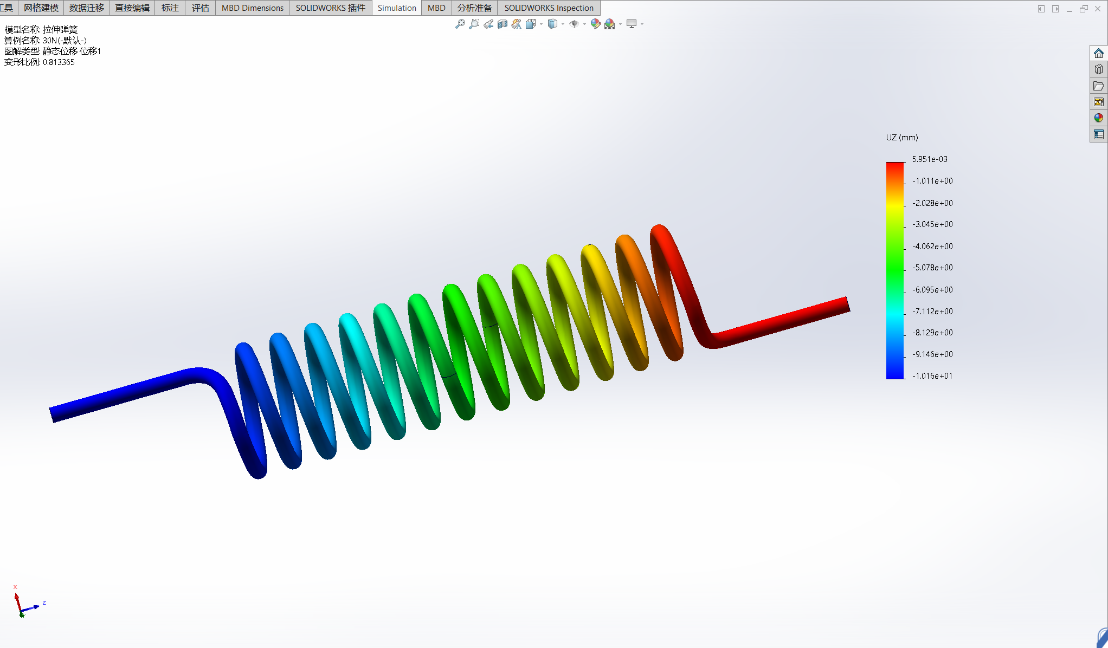Expand the View Orientation dropdown arrow
This screenshot has height=648, width=1108.
point(541,24)
